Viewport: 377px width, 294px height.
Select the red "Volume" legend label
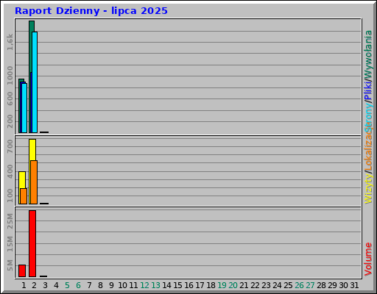(x=368, y=259)
